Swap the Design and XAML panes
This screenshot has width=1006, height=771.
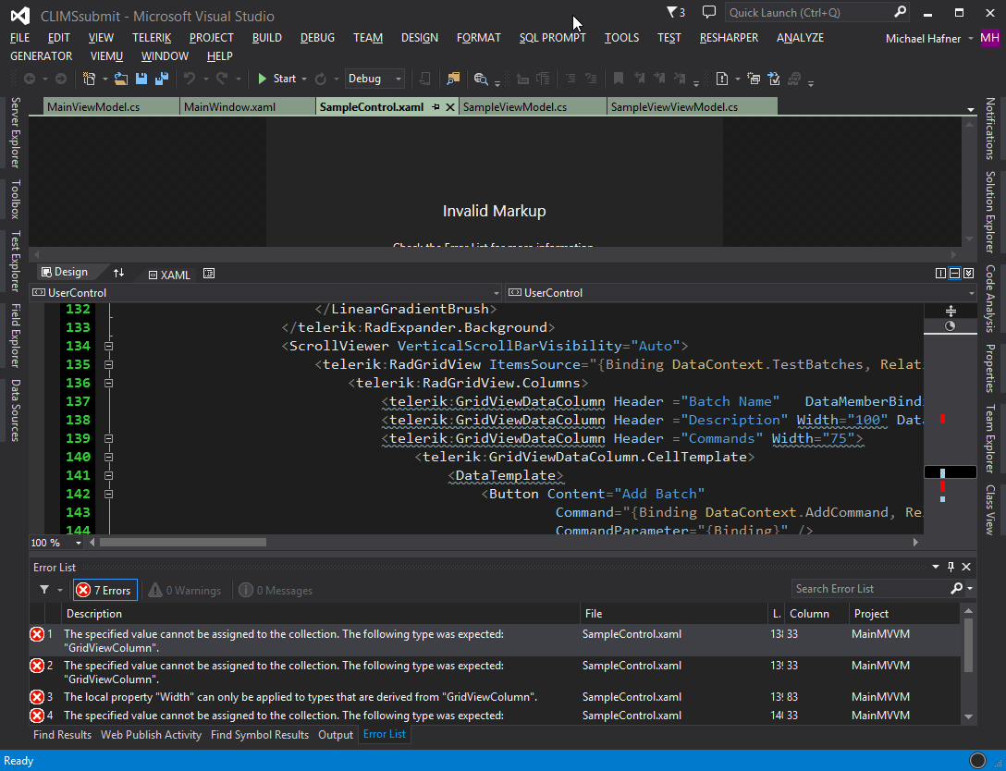118,273
